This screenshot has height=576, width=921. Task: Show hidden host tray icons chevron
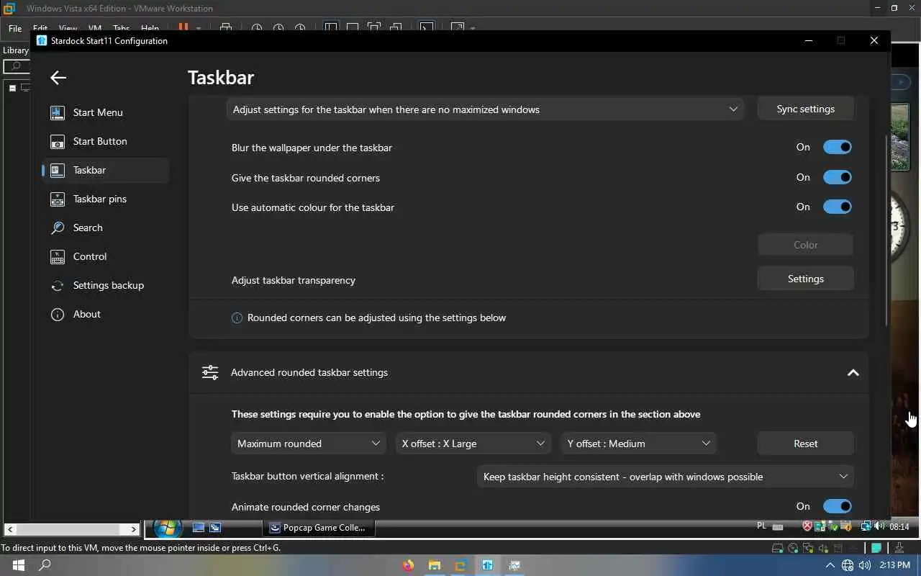click(830, 565)
